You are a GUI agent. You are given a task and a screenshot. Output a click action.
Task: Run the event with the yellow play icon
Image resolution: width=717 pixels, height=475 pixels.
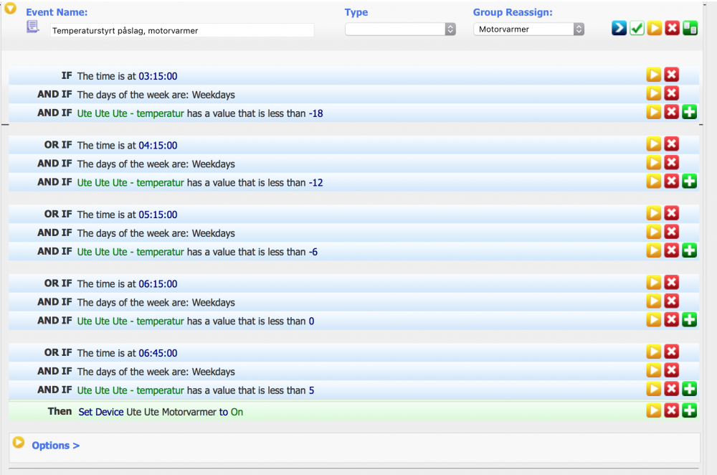655,28
